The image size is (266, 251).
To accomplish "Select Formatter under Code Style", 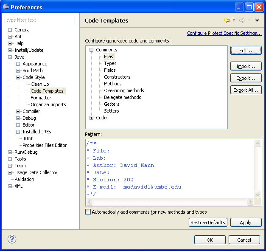I will click(x=41, y=98).
